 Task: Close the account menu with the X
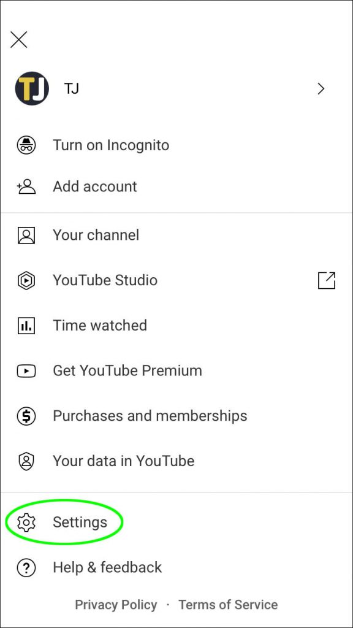point(18,39)
